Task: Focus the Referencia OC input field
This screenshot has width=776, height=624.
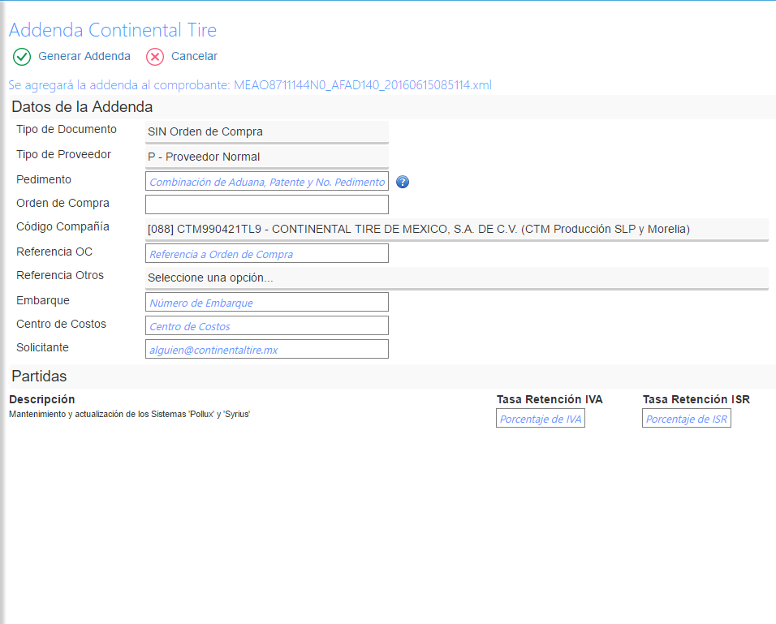Action: click(x=267, y=253)
